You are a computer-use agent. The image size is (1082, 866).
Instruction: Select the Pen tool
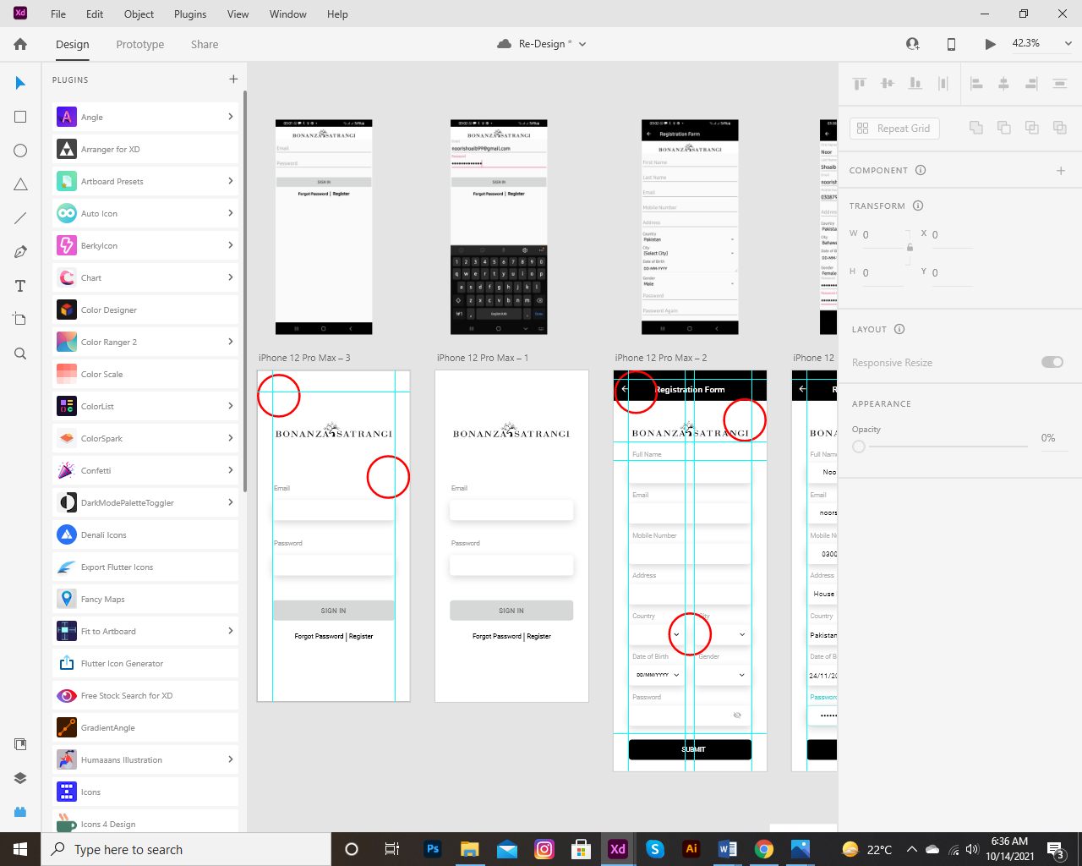pos(19,251)
